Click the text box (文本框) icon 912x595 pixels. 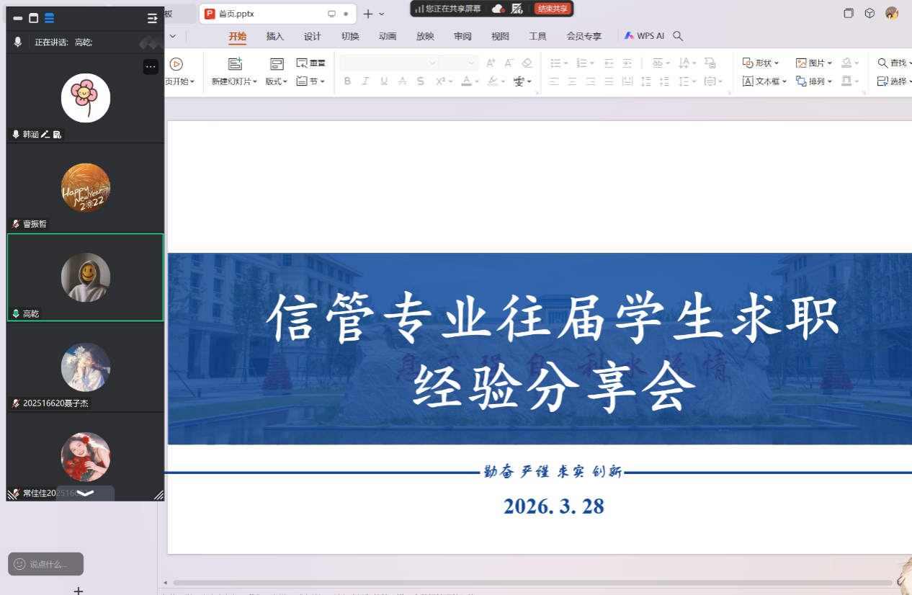(748, 81)
